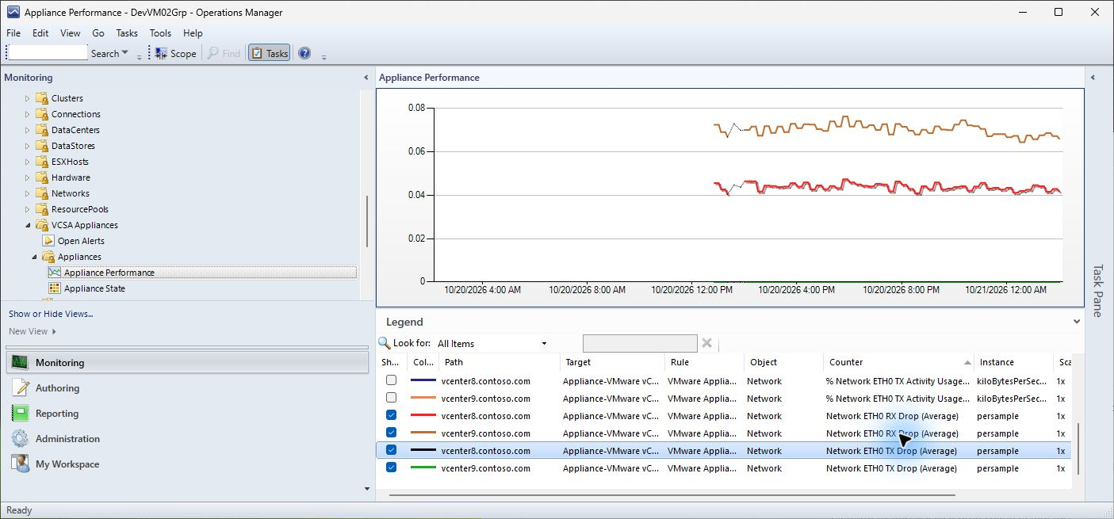1114x519 pixels.
Task: Click the legend filter text box
Action: tap(640, 343)
